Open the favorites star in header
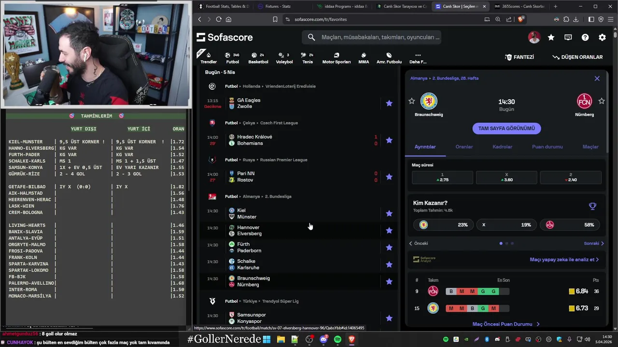Viewport: 618px width, 347px height. coord(551,37)
